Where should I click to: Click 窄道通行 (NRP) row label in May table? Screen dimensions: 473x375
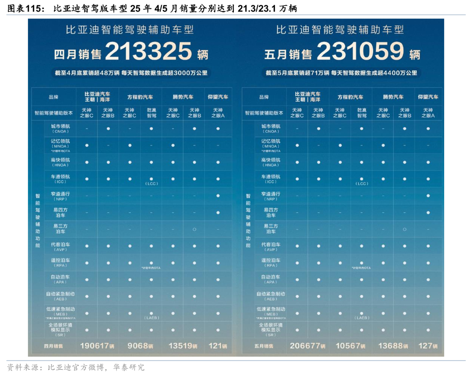click(271, 196)
